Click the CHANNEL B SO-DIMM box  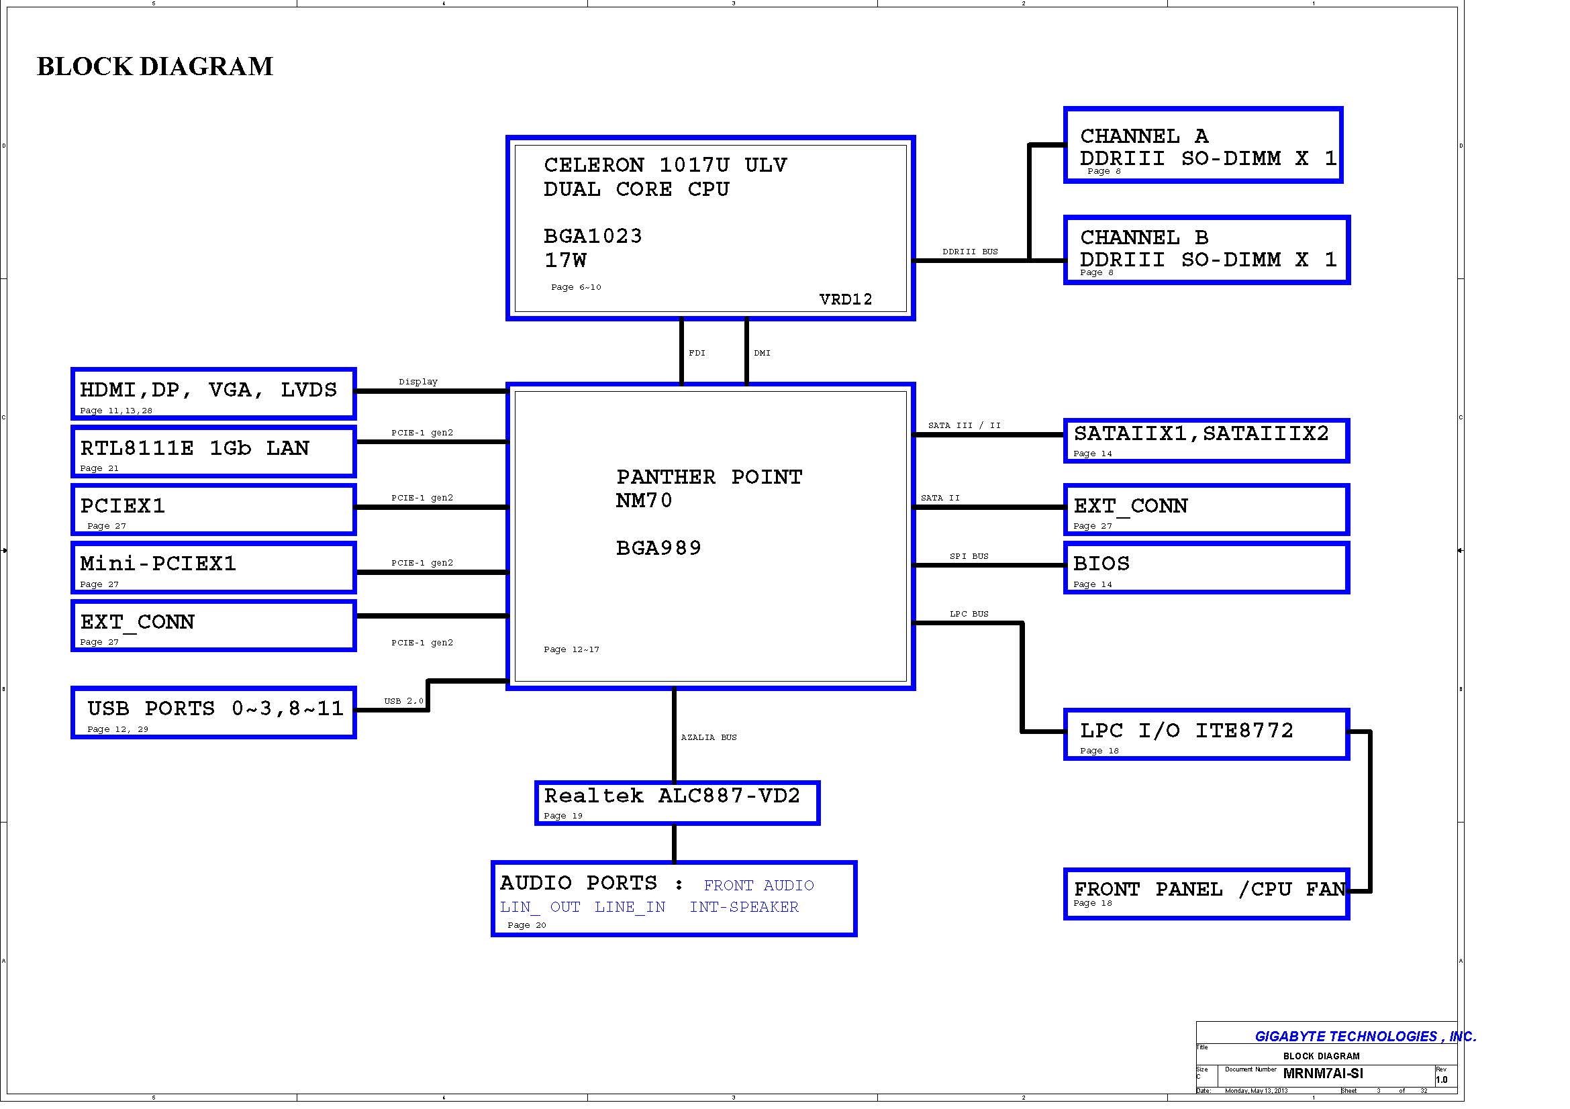pos(1206,250)
